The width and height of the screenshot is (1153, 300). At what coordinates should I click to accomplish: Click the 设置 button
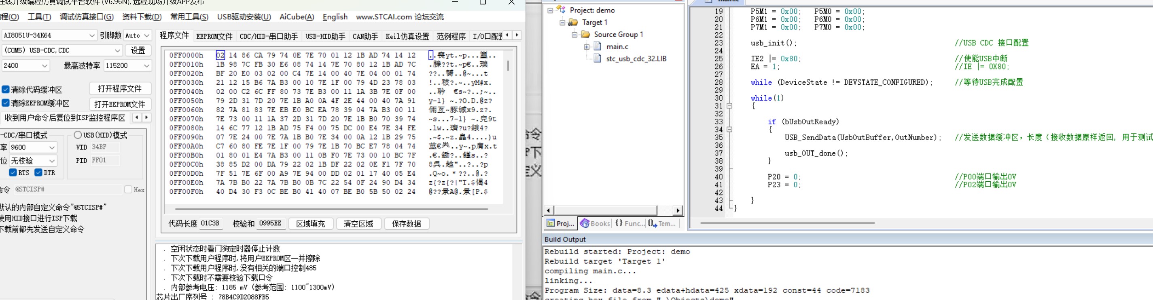coord(138,50)
